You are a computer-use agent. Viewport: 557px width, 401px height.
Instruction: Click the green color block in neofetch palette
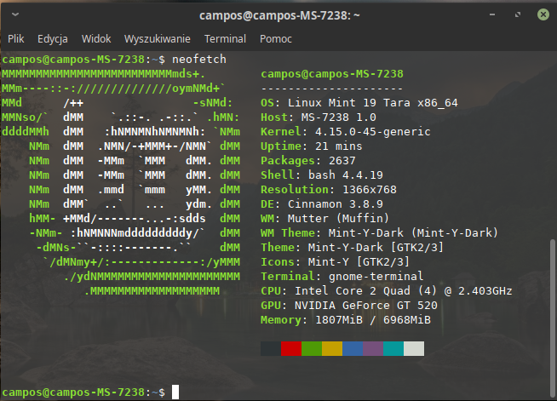(x=312, y=348)
